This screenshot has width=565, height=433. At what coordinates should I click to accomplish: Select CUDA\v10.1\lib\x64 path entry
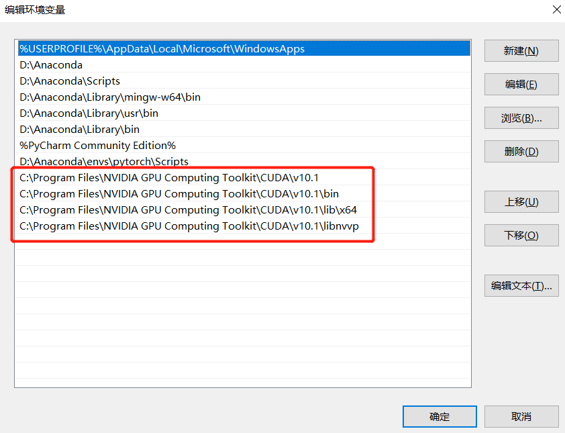pyautogui.click(x=243, y=210)
